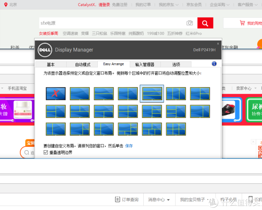Switch to the 基本 tab
262x210 pixels.
[x=51, y=64]
